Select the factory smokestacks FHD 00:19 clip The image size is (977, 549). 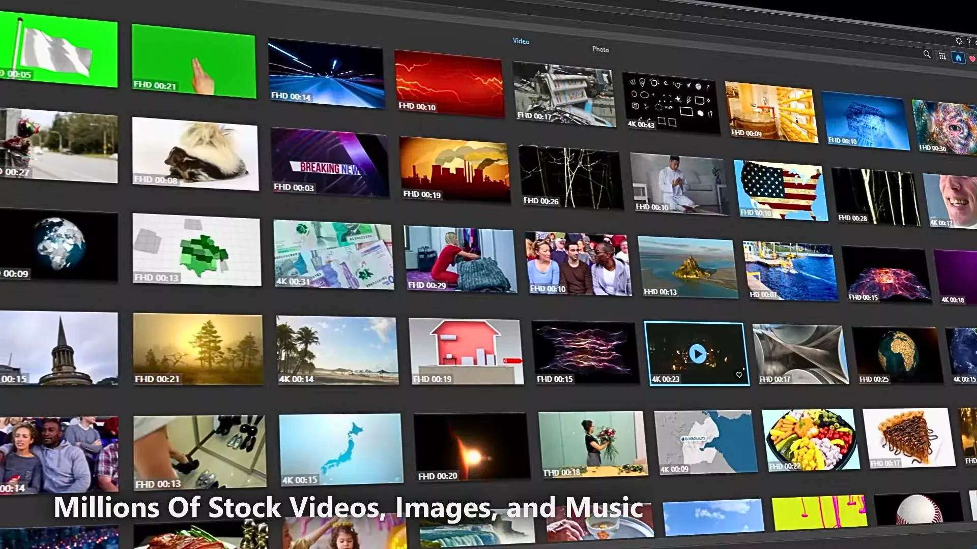(454, 170)
